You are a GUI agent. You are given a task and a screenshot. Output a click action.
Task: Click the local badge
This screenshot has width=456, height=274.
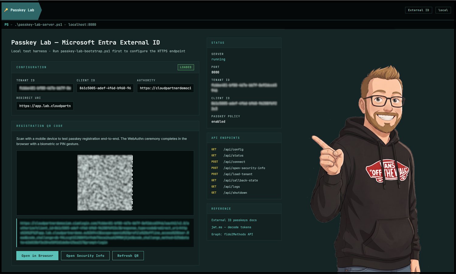point(443,10)
